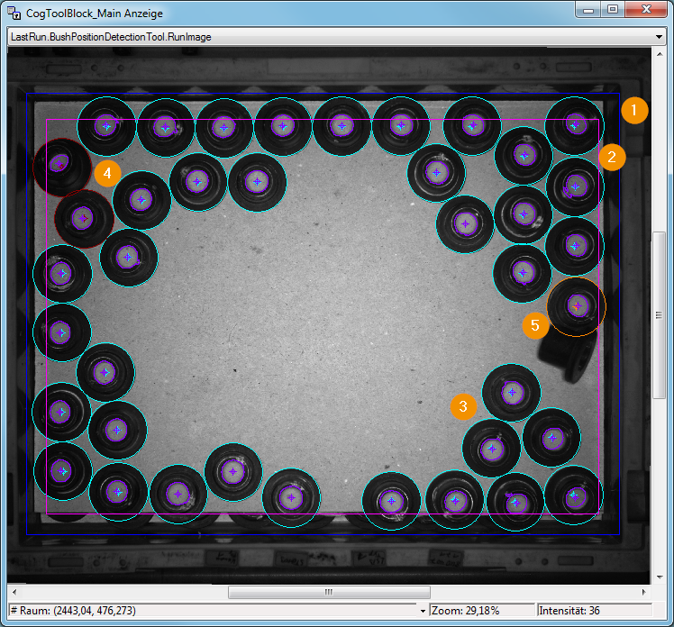Click the vertical scrollbar down arrow
Viewport: 674px width, 627px height.
[x=660, y=577]
